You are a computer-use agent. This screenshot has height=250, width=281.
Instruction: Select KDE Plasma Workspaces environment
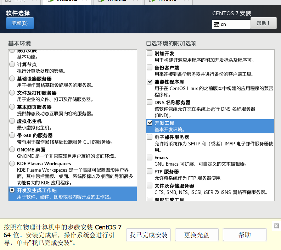coord(12,163)
